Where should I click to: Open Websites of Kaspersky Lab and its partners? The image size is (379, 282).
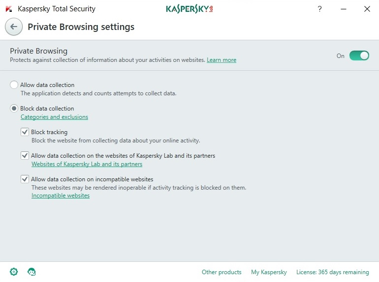pos(87,164)
